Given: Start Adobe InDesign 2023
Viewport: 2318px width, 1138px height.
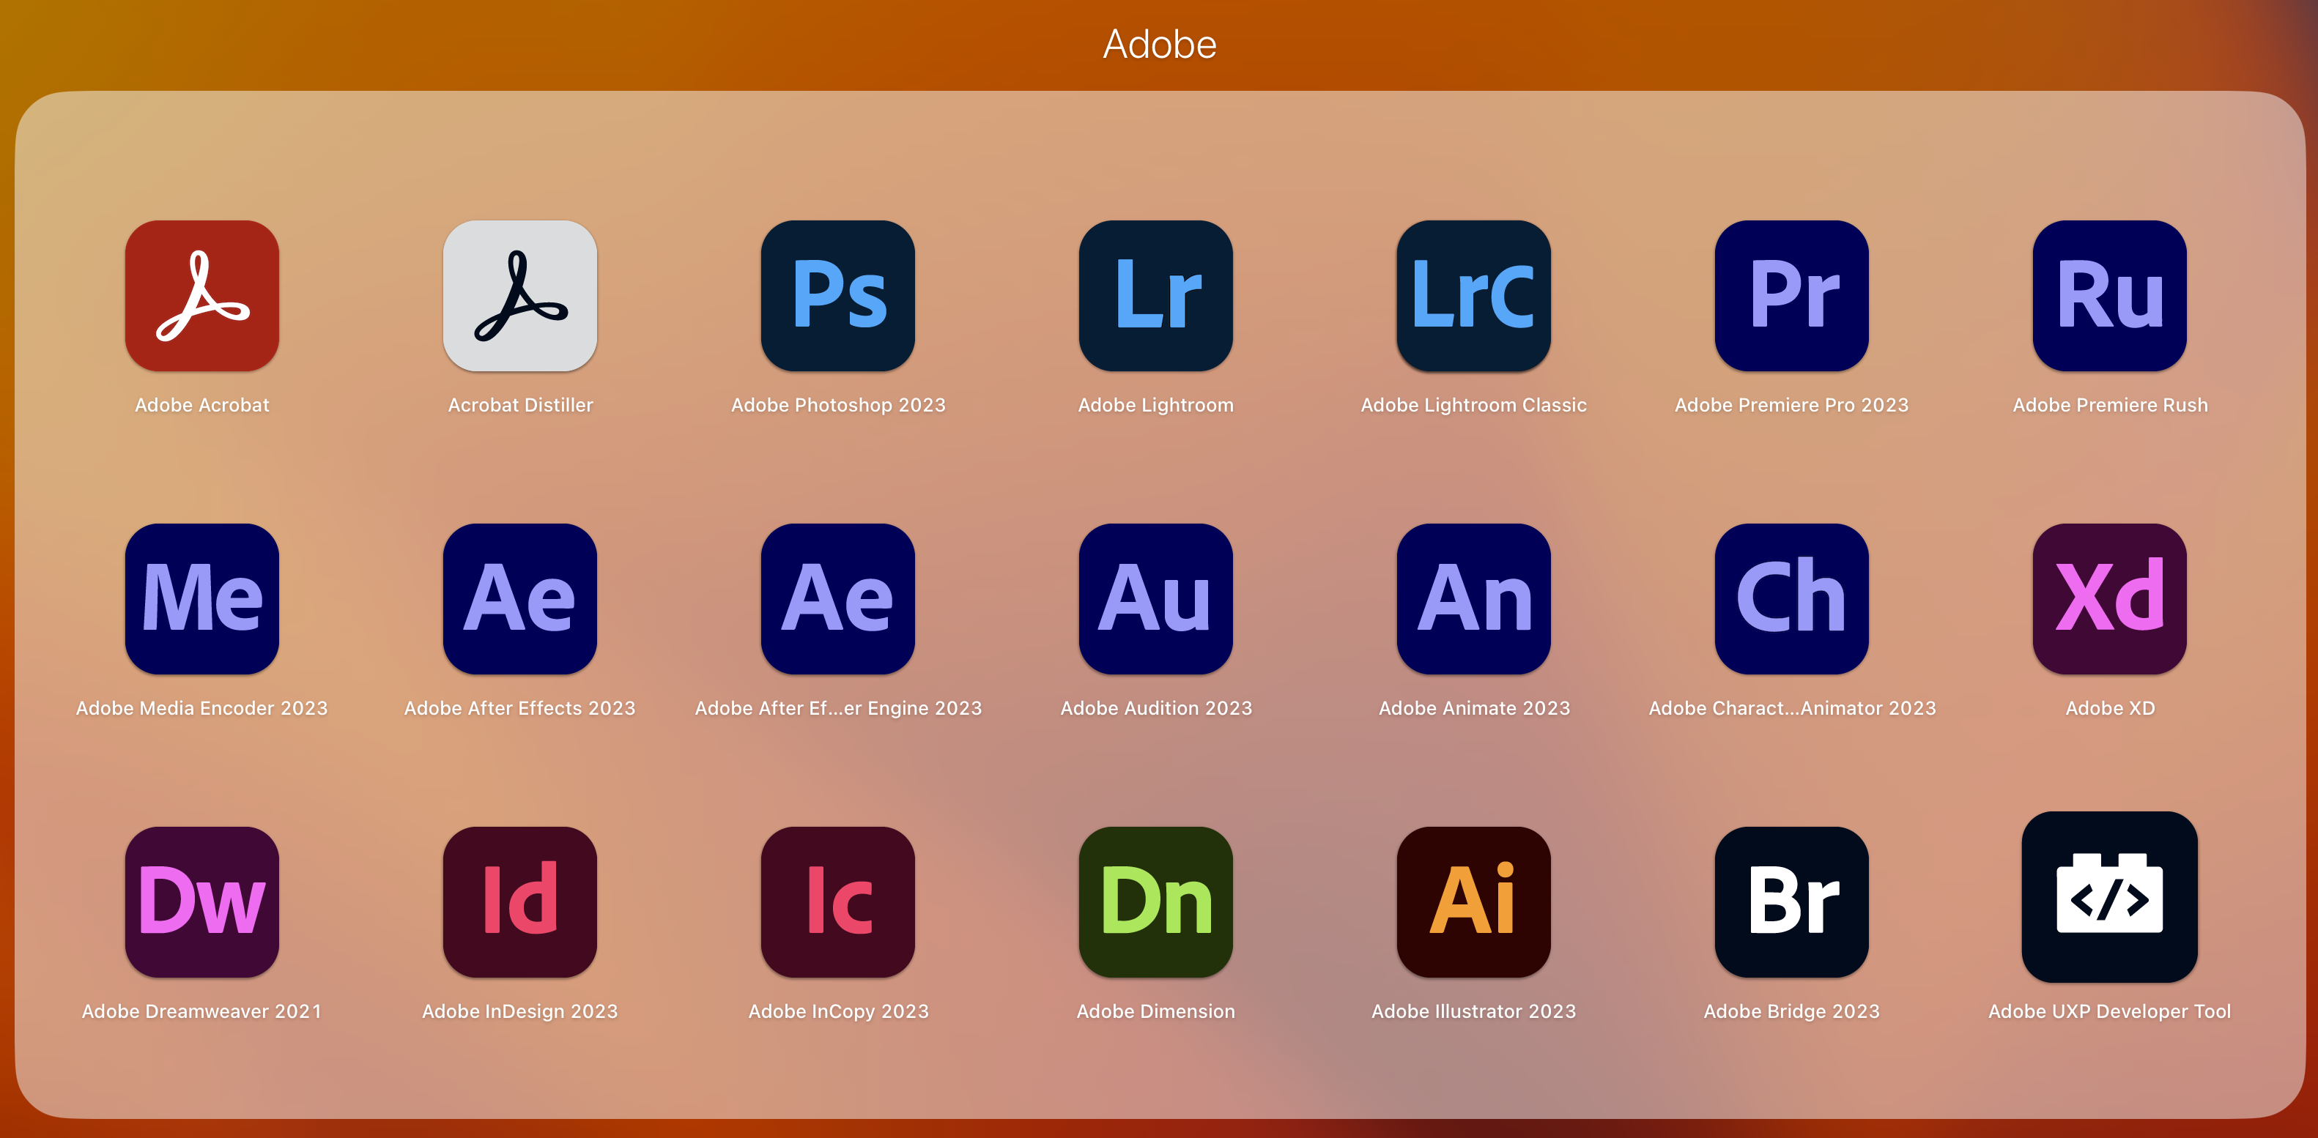Looking at the screenshot, I should pos(519,901).
